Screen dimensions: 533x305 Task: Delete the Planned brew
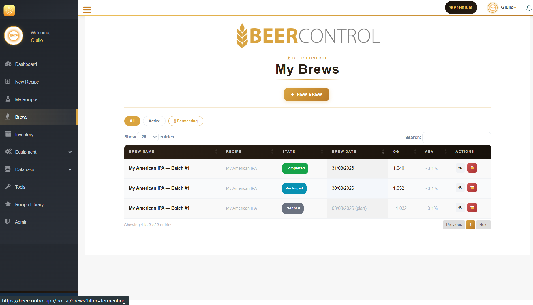click(472, 208)
